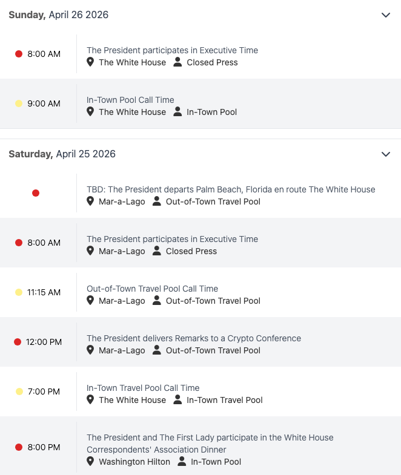Click the Washington Hilton location label
Image resolution: width=401 pixels, height=475 pixels.
coord(134,462)
